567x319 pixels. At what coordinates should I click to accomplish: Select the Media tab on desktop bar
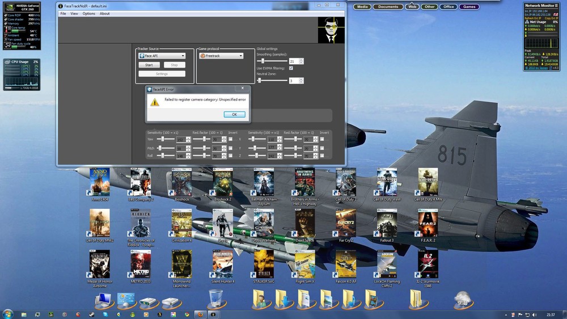pyautogui.click(x=362, y=6)
